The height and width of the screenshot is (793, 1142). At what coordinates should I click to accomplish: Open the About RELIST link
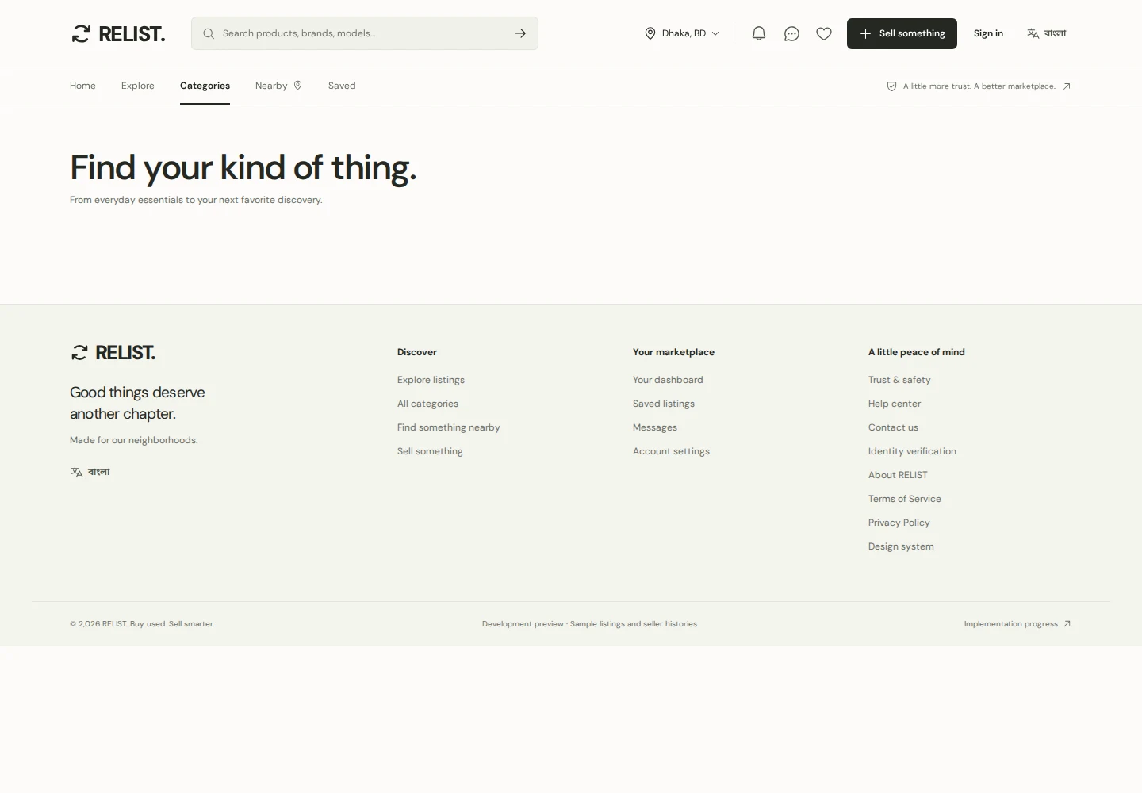[x=898, y=475]
